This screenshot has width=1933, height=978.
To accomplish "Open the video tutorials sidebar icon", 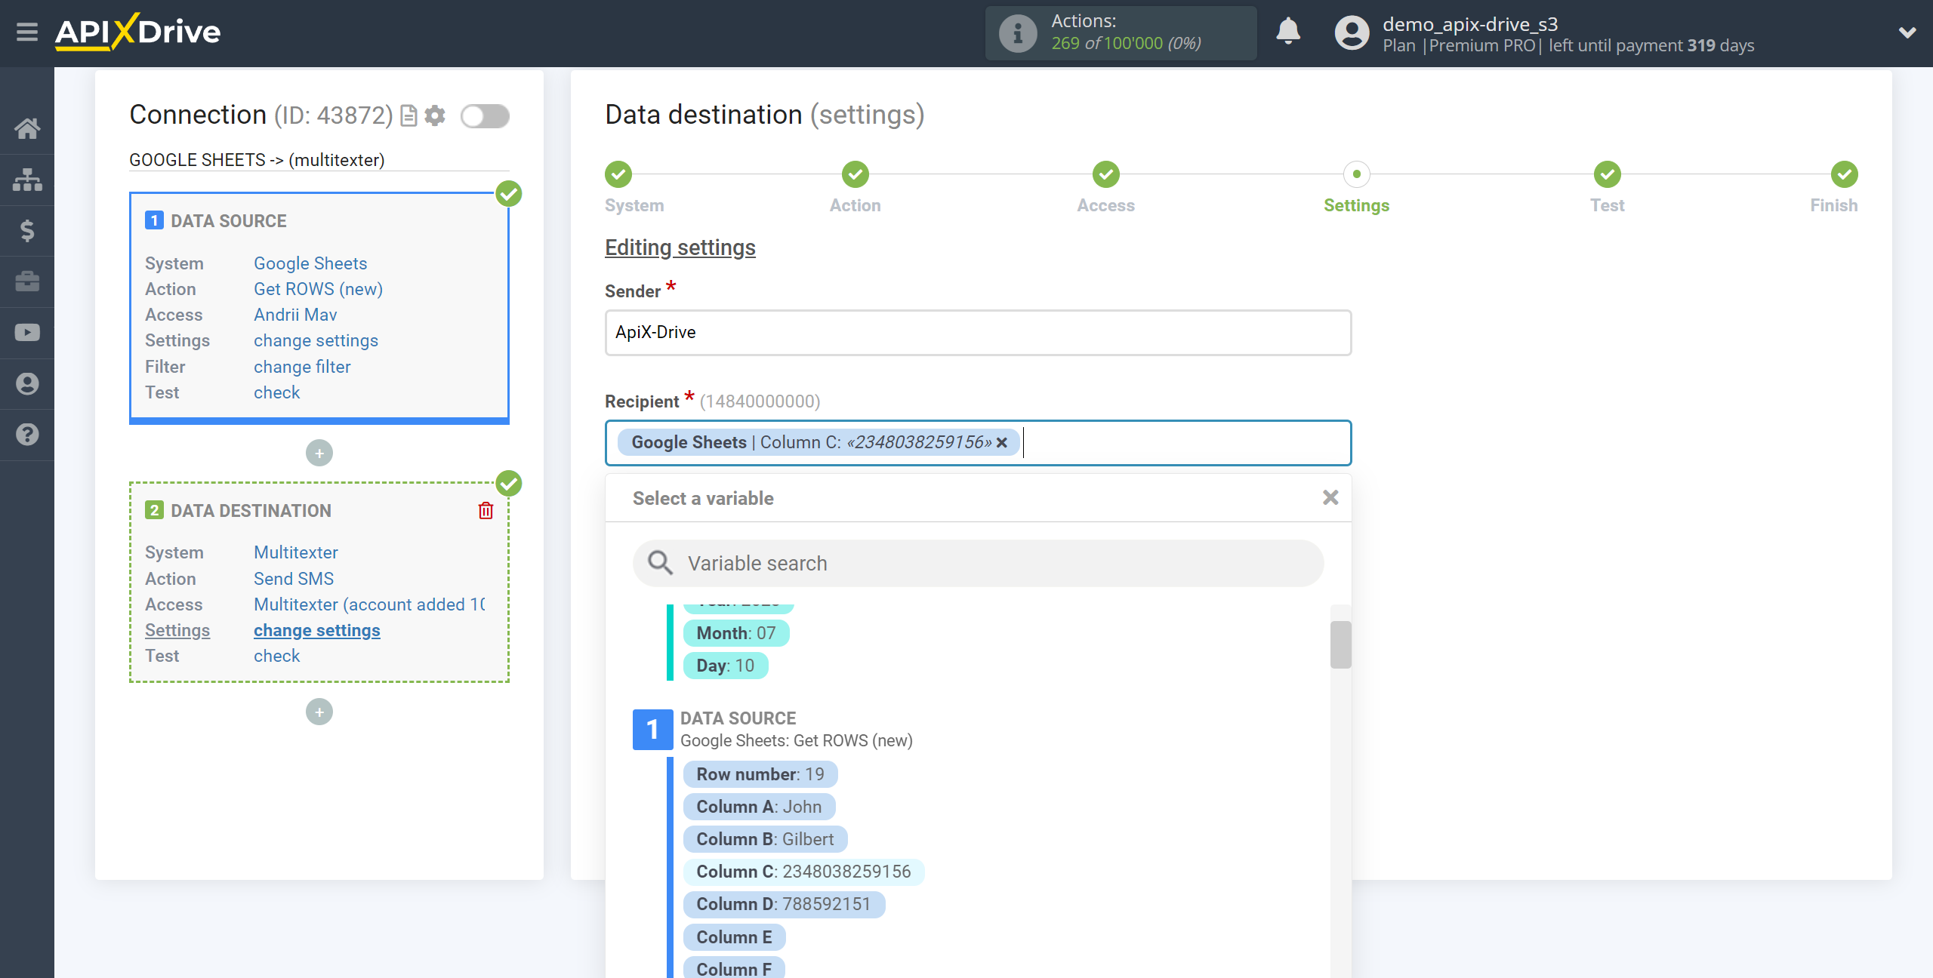I will (27, 333).
